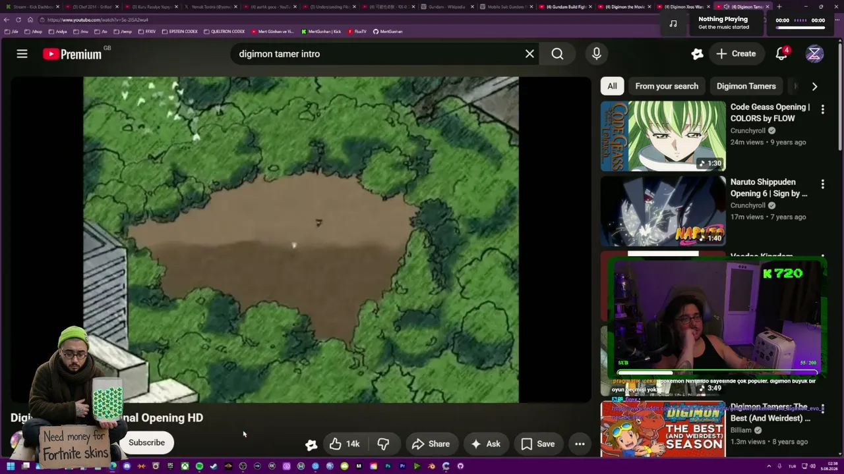The height and width of the screenshot is (474, 844).
Task: Open the 'Code Geass Opening | COLORS by FLOW' title
Action: [x=769, y=113]
